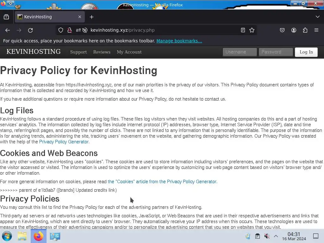The height and width of the screenshot is (243, 324).
Task: Open the Support menu item
Action: click(78, 52)
